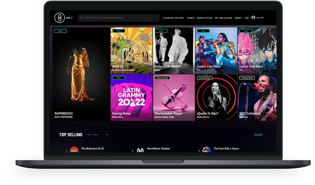This screenshot has width=315, height=185.
Task: Click Coming Soon badge on The Invisible Player
Action: point(162,78)
